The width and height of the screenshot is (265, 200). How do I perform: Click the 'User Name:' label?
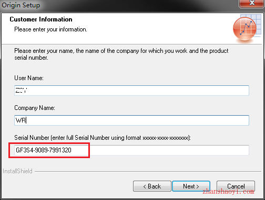click(x=29, y=78)
